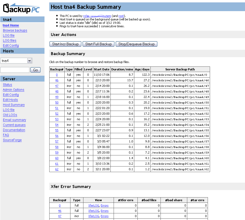Open Admin Options link
Screen dimensions: 245x220
tap(14, 90)
